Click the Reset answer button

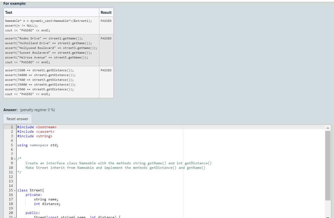point(17,118)
